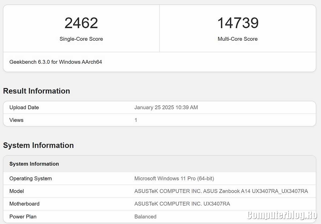This screenshot has height=224, width=321.
Task: Click the 14739 multi-core score number
Action: tap(238, 23)
